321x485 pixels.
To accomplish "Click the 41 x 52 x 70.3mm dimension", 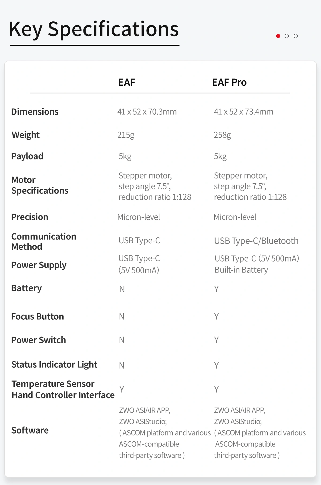I will click(147, 112).
